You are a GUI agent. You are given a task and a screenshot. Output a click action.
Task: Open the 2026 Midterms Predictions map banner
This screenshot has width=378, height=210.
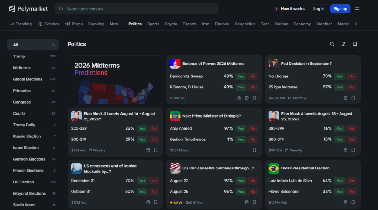tap(115, 80)
